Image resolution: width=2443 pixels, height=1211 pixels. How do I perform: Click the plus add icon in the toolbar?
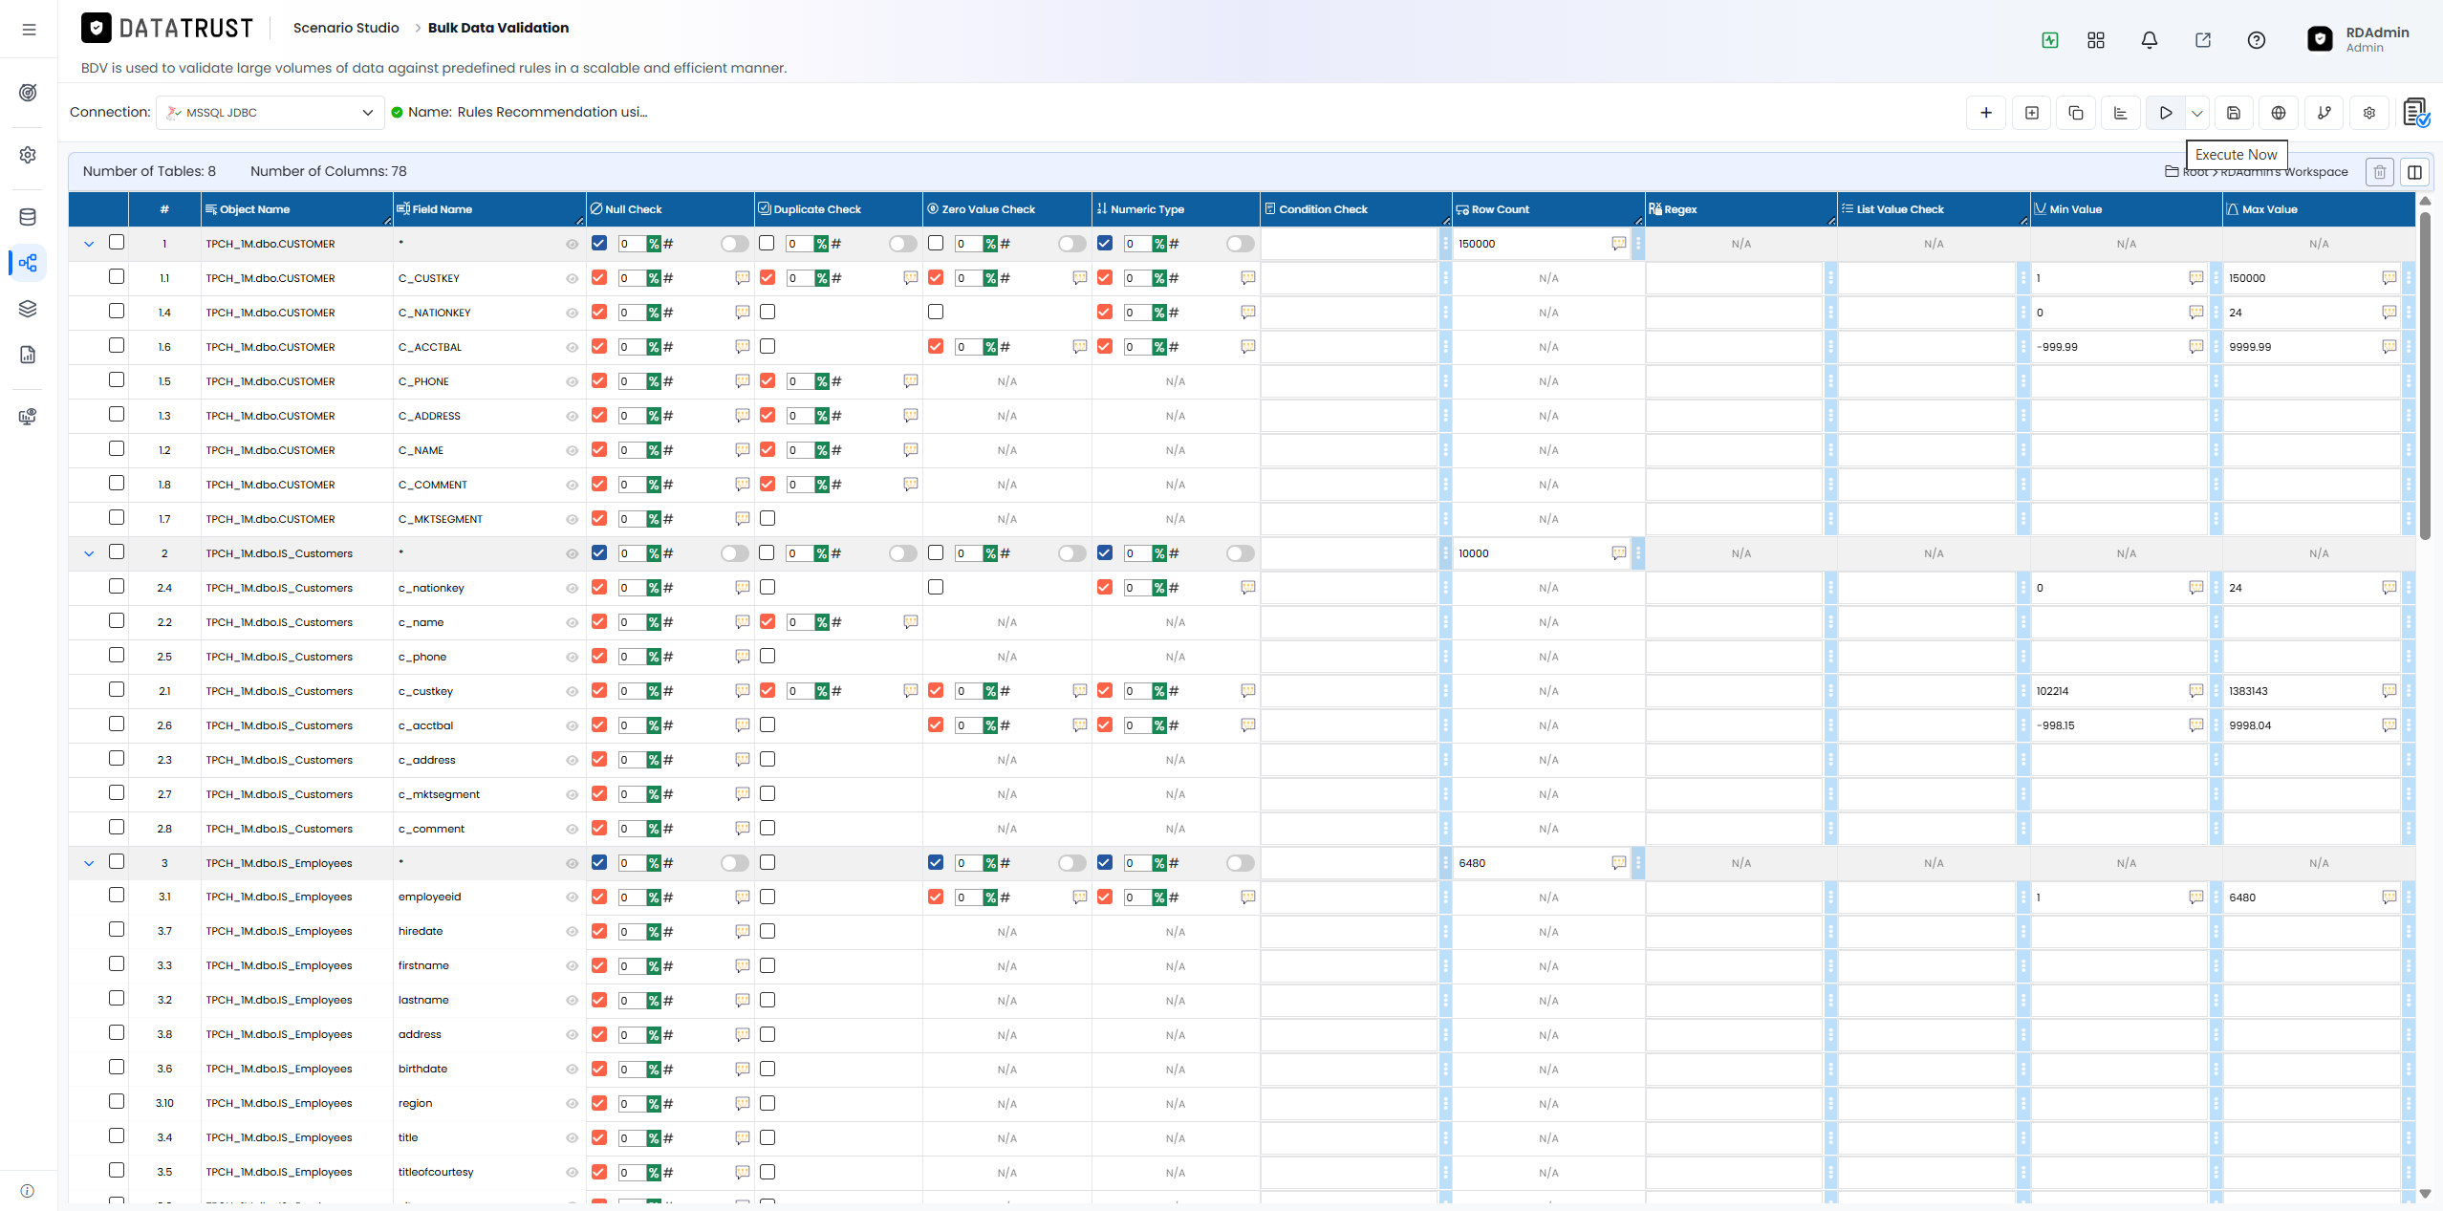1985,113
